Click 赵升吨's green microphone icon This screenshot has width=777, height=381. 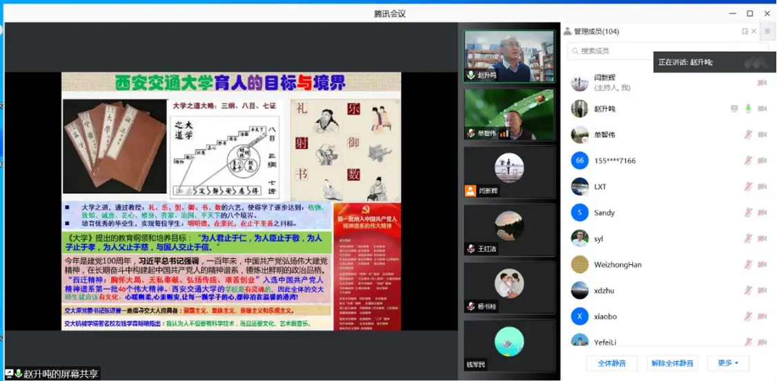point(748,109)
